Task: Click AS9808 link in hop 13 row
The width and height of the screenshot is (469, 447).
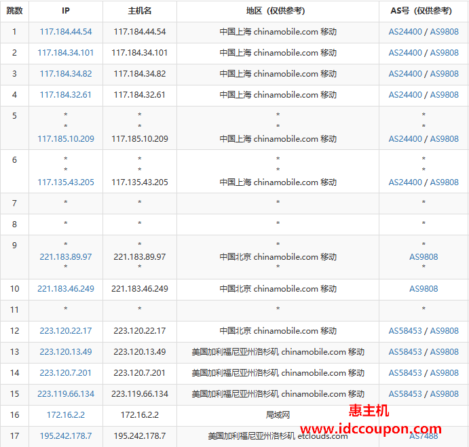Action: [x=444, y=352]
